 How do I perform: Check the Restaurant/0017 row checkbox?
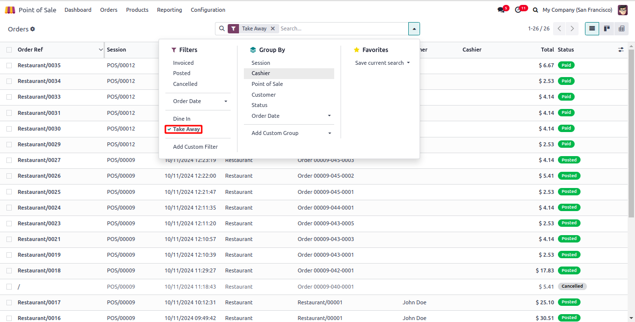[9, 302]
